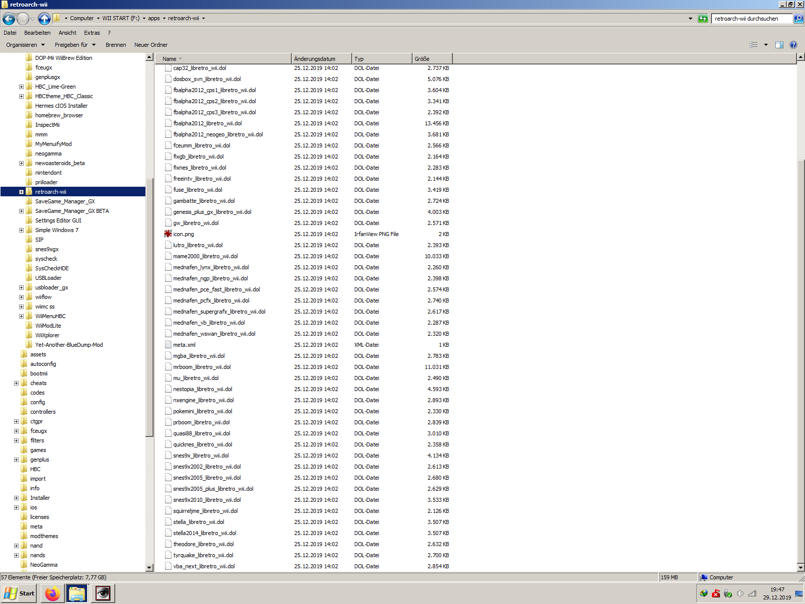This screenshot has height=604, width=805.
Task: Expand the Installer folder node
Action: coord(16,498)
